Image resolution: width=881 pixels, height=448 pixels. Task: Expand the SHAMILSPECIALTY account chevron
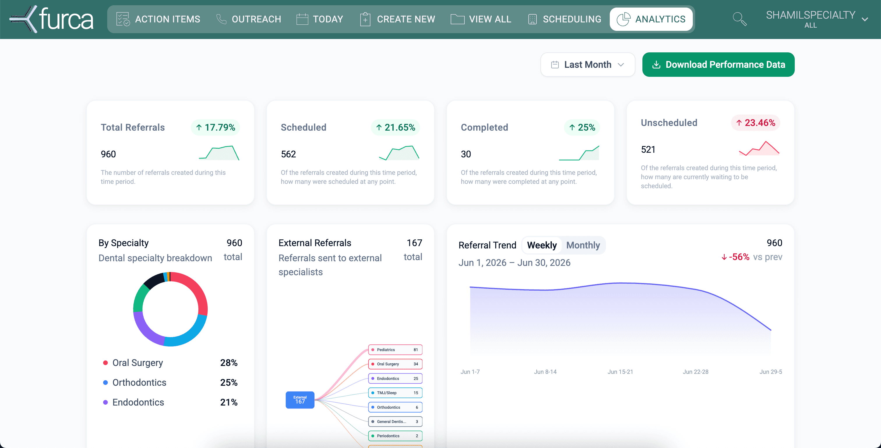coord(865,19)
